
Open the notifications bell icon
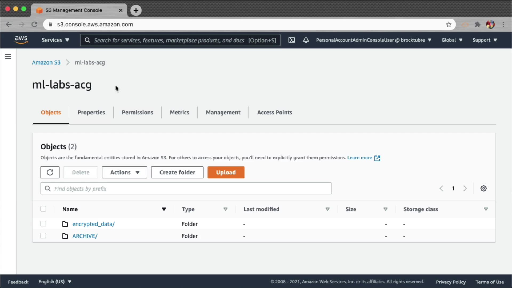click(x=306, y=40)
